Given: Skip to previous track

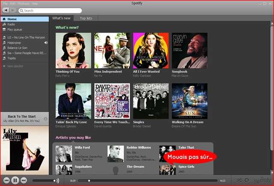Looking at the screenshot, I should tap(6, 180).
